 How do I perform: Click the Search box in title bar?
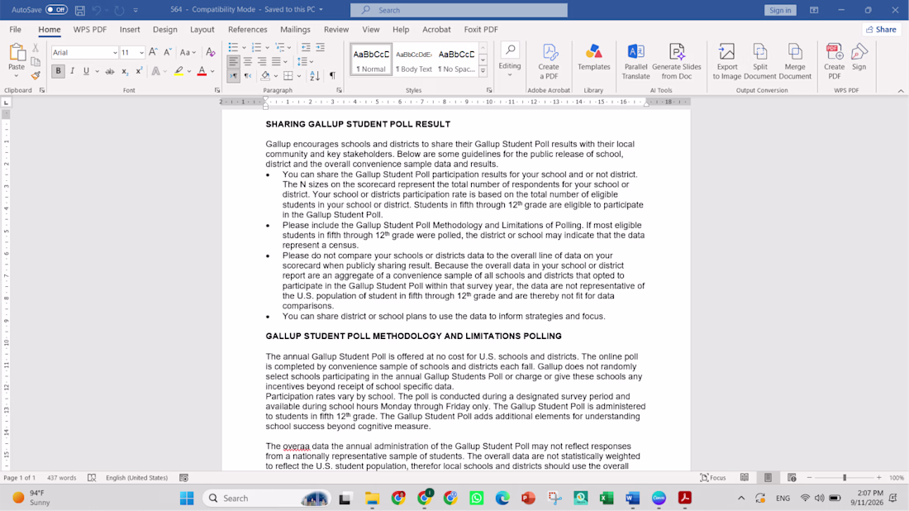pyautogui.click(x=459, y=10)
